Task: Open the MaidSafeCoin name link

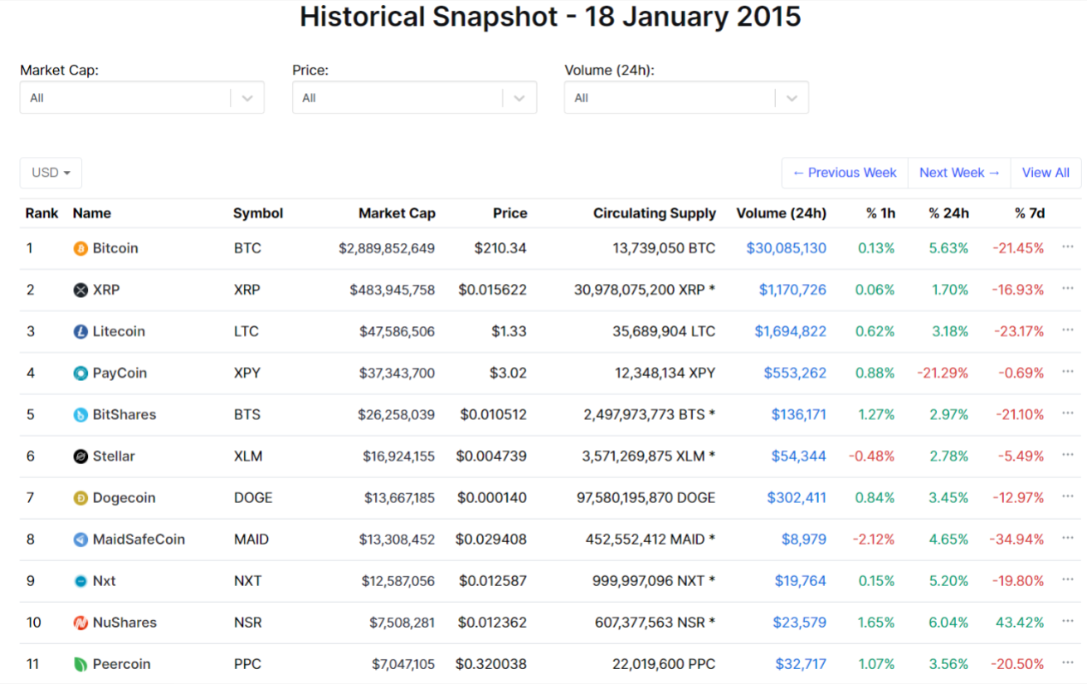Action: coord(139,540)
